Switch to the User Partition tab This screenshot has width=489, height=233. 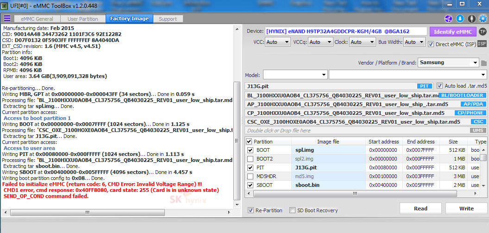[x=82, y=19]
